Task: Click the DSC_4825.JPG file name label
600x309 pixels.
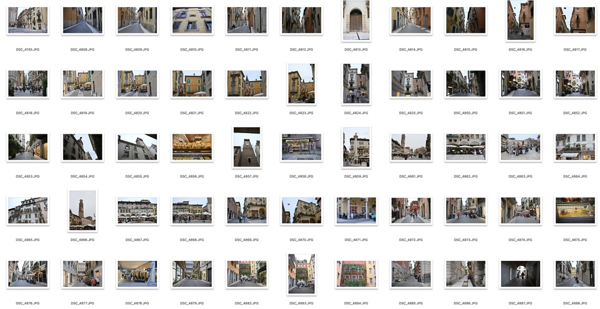Action: [x=411, y=113]
